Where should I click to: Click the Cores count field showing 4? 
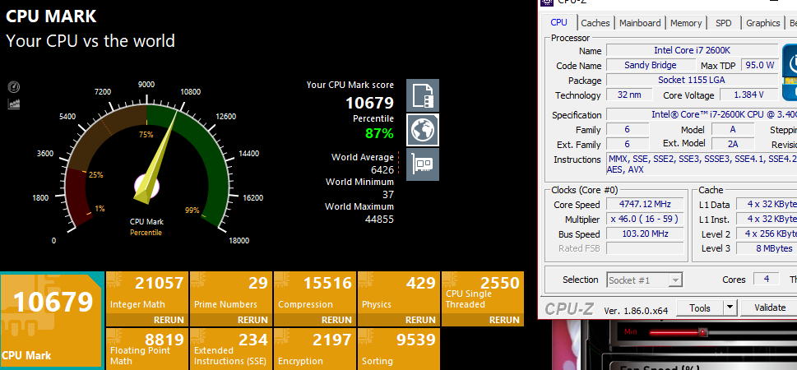[x=766, y=279]
